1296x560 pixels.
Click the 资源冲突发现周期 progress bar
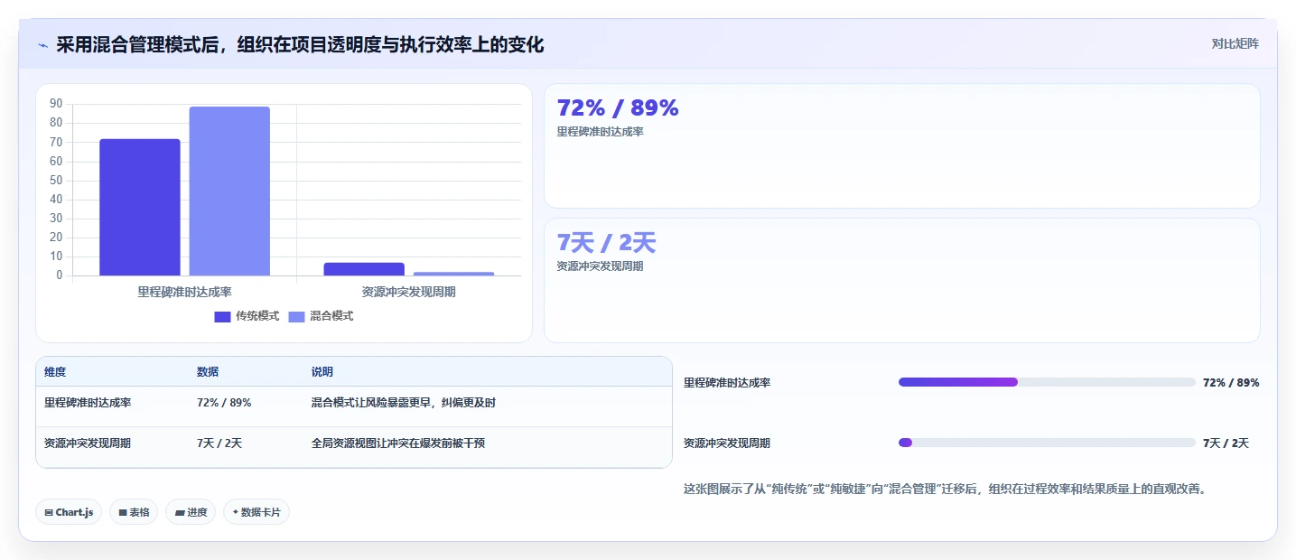pyautogui.click(x=1047, y=443)
